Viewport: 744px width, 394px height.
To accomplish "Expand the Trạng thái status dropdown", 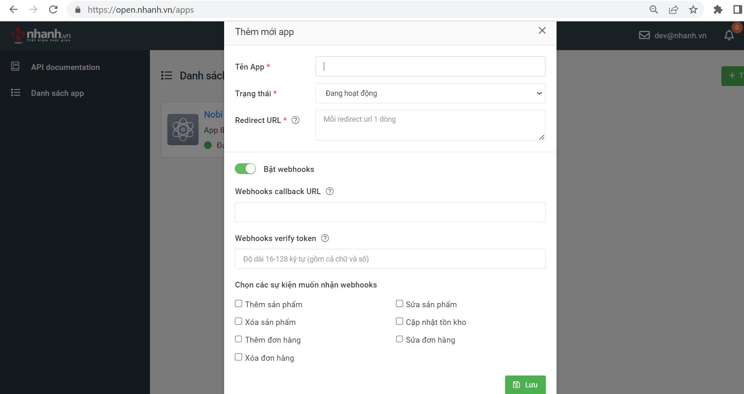I will point(430,93).
